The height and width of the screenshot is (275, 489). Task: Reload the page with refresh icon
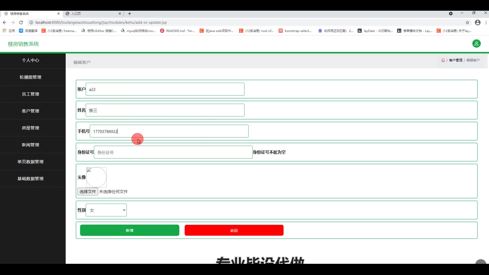click(21, 22)
